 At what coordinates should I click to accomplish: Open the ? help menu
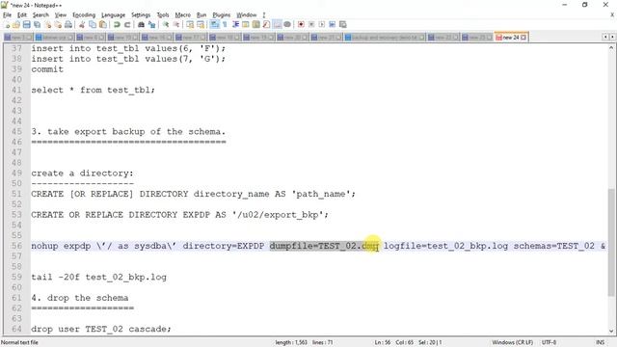(264, 15)
